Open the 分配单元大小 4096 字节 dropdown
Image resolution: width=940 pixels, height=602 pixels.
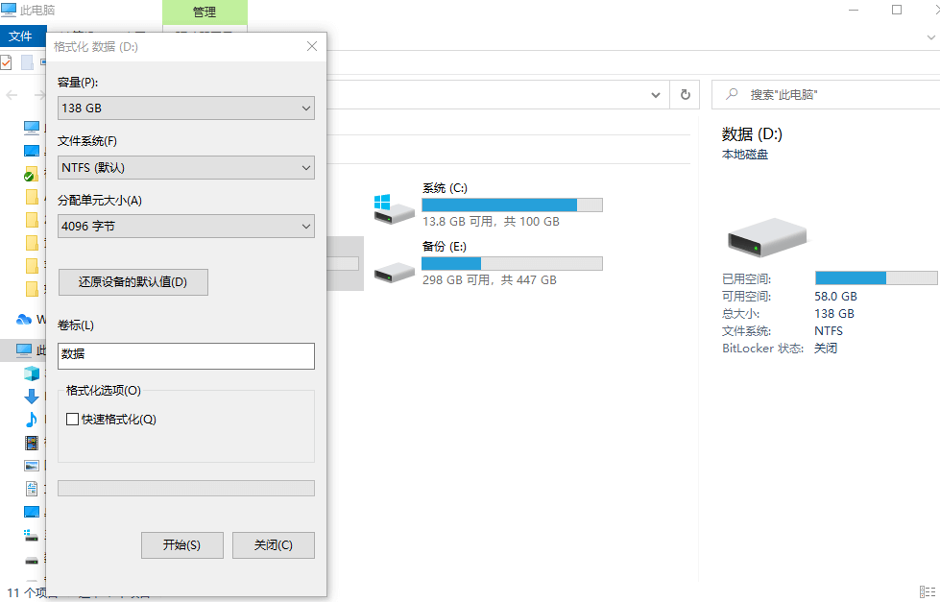[x=186, y=226]
